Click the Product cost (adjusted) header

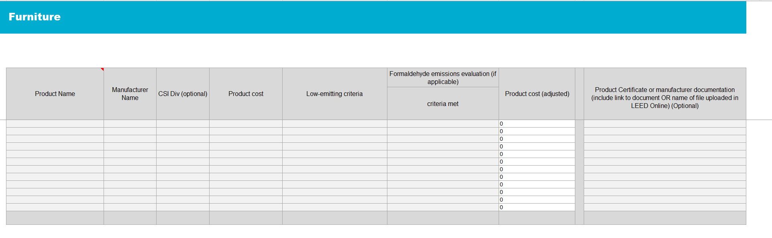coord(537,94)
